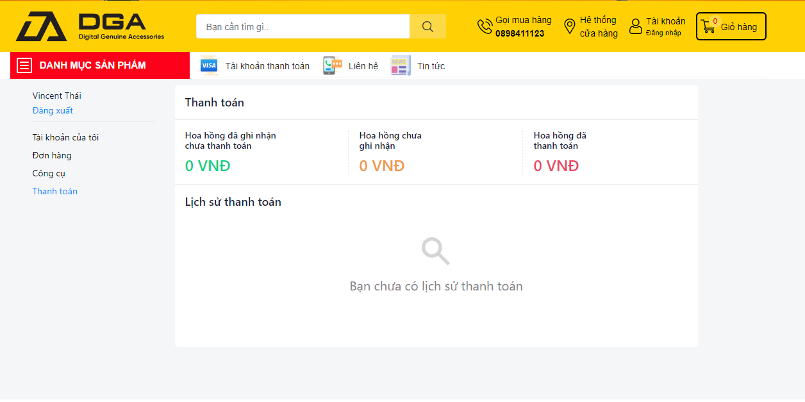The height and width of the screenshot is (402, 805).
Task: Click the user account icon
Action: pos(635,26)
